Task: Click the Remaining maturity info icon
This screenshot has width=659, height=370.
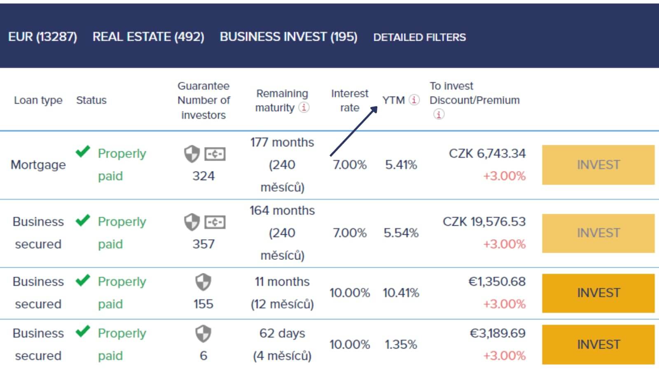Action: (304, 107)
